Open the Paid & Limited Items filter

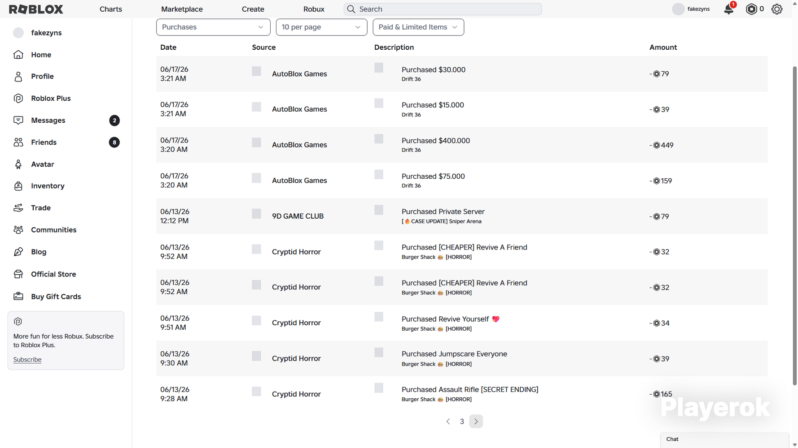[418, 27]
